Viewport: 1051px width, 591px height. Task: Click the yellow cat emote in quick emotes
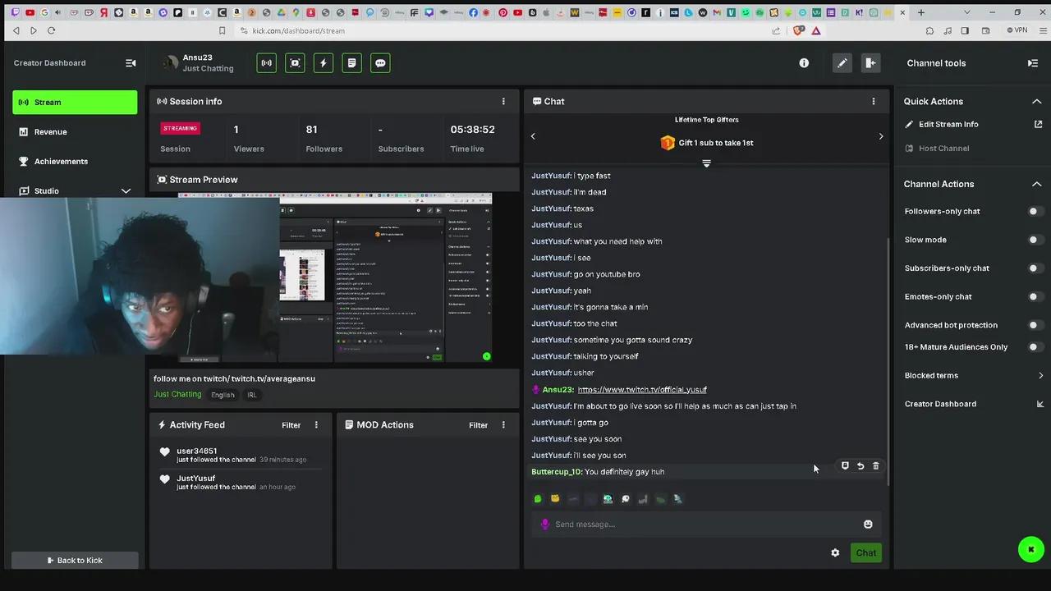pyautogui.click(x=555, y=498)
